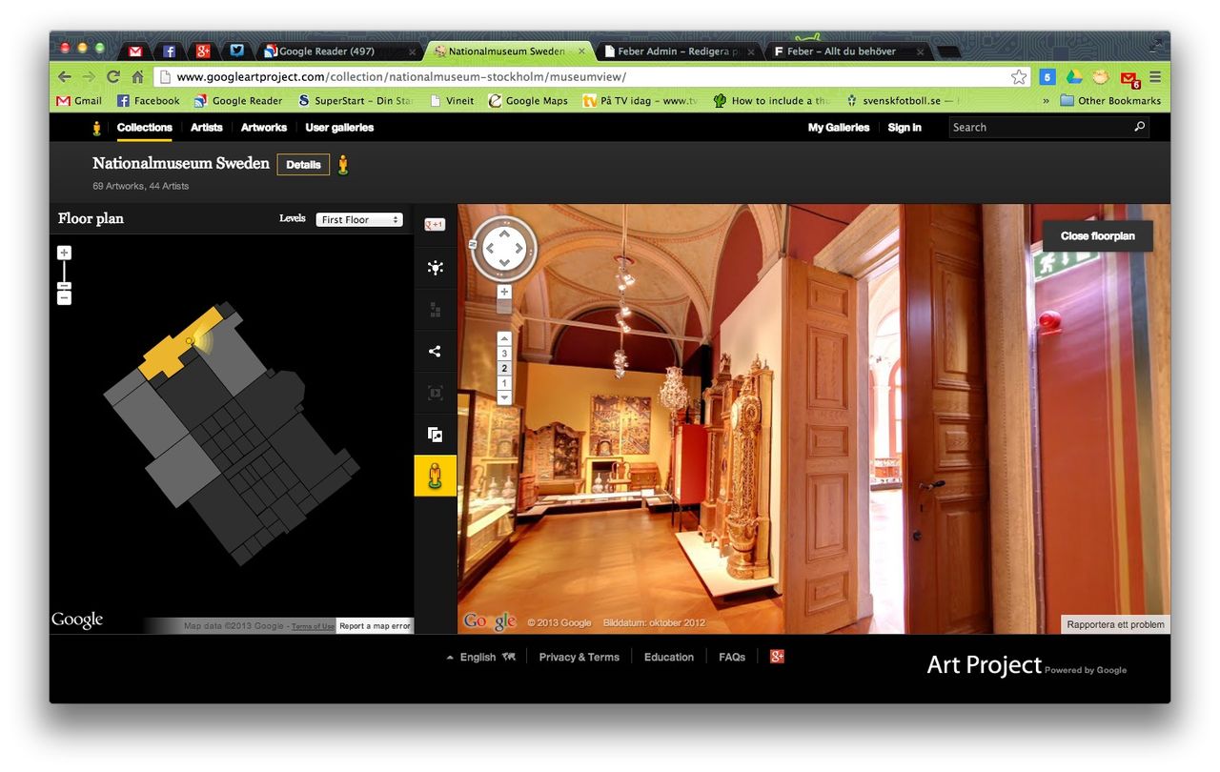Screen dimensions: 1220x772
Task: Zoom in the Street View panorama
Action: 504,292
